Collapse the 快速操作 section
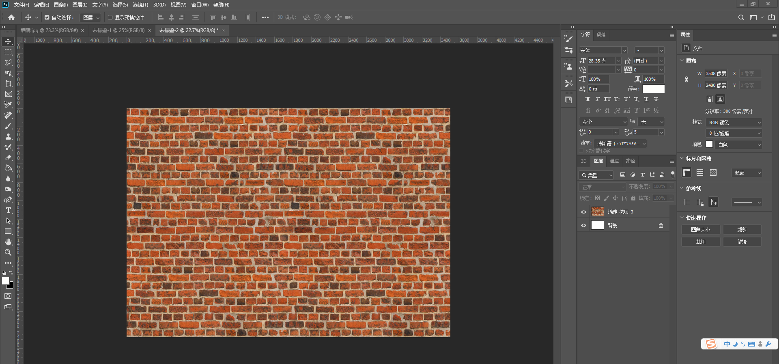This screenshot has height=364, width=779. pos(682,218)
